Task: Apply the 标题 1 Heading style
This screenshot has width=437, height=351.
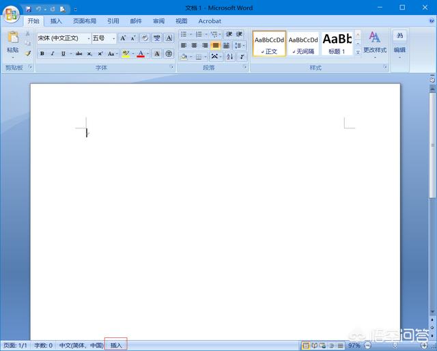Action: [x=337, y=44]
